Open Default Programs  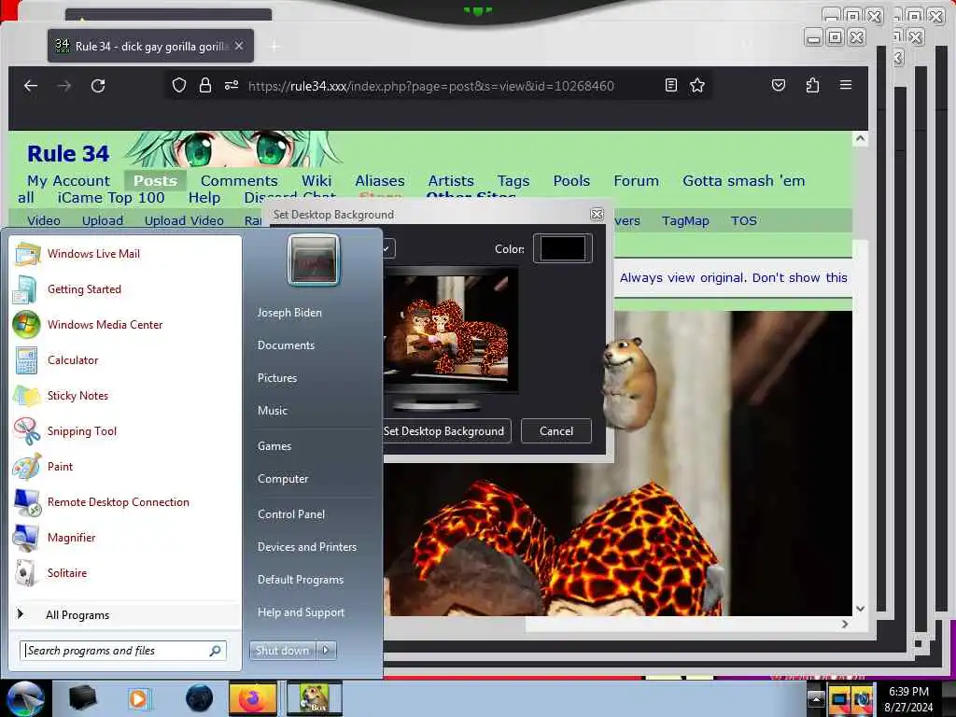(x=300, y=580)
